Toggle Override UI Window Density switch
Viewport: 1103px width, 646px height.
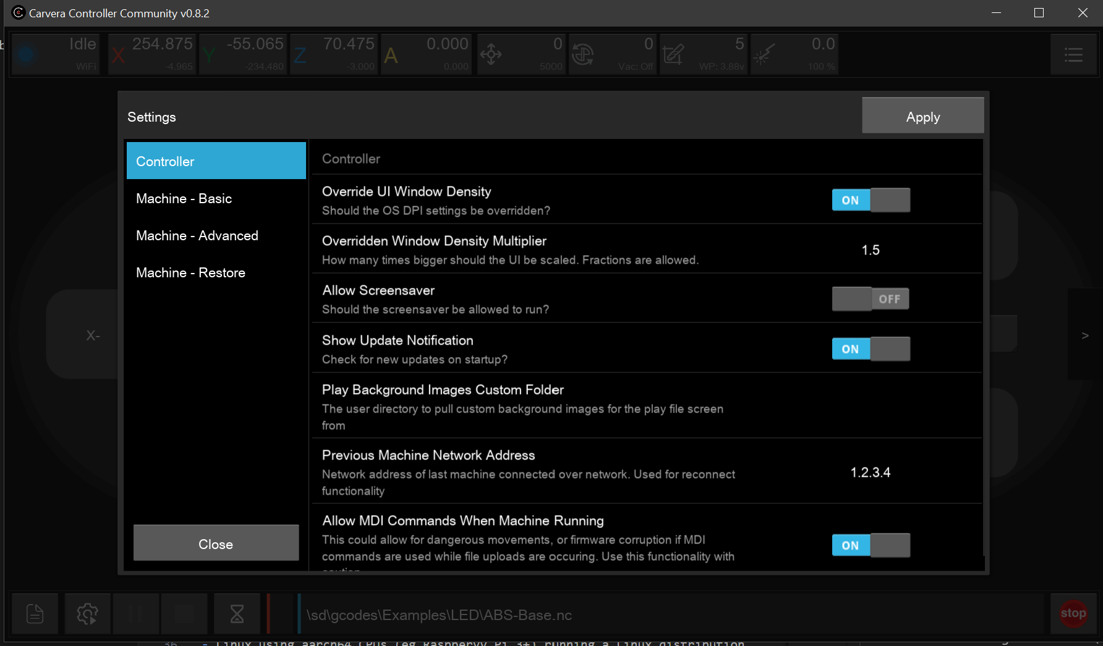[x=871, y=200]
